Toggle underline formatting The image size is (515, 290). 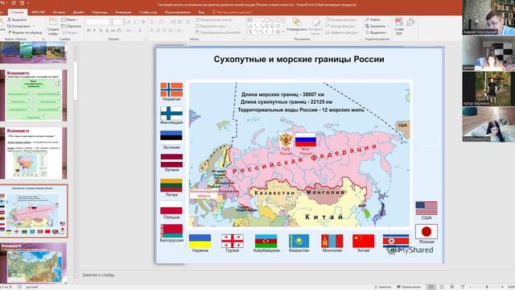click(101, 31)
